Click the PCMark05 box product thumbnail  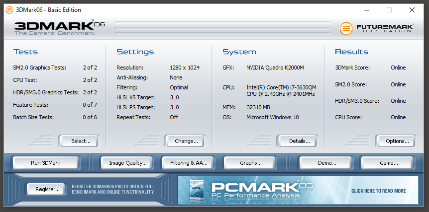(197, 191)
